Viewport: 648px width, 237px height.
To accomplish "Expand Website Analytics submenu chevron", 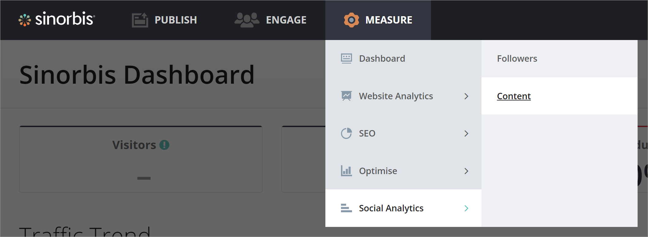I will 466,96.
